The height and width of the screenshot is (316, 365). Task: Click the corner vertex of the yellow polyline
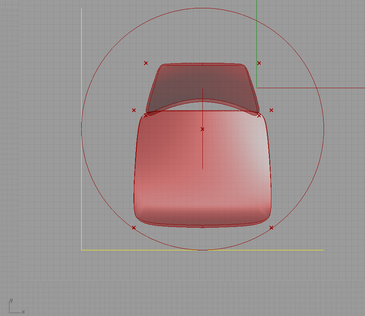(x=82, y=250)
